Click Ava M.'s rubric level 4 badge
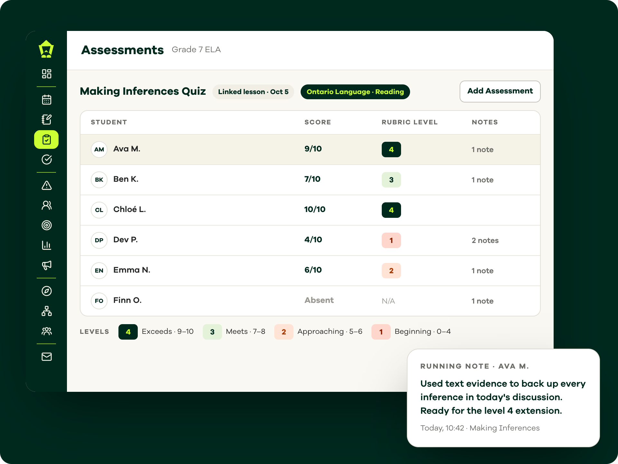The image size is (618, 464). click(391, 150)
